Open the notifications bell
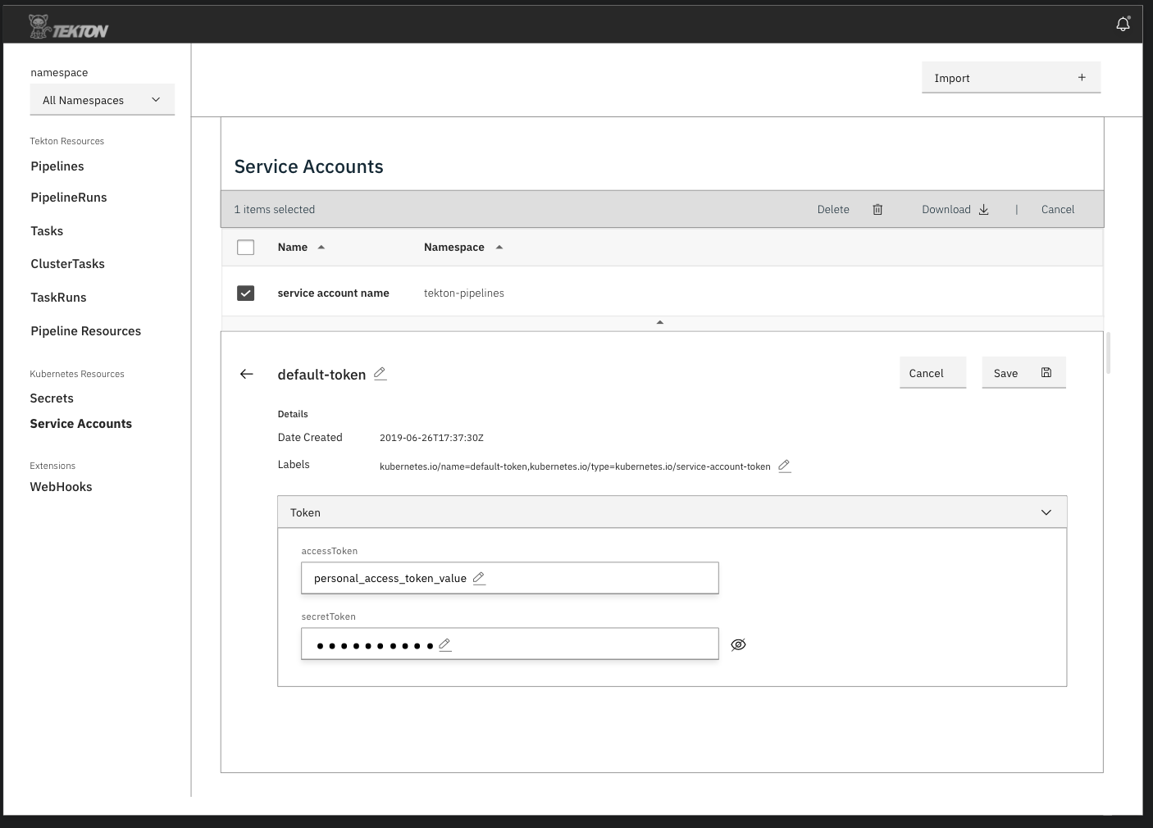Screen dimensions: 1153x828 (1123, 24)
